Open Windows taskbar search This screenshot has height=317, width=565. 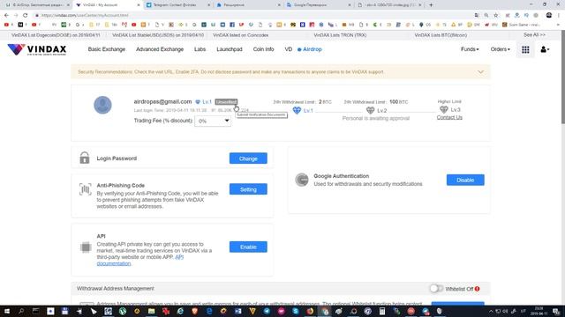click(x=21, y=311)
